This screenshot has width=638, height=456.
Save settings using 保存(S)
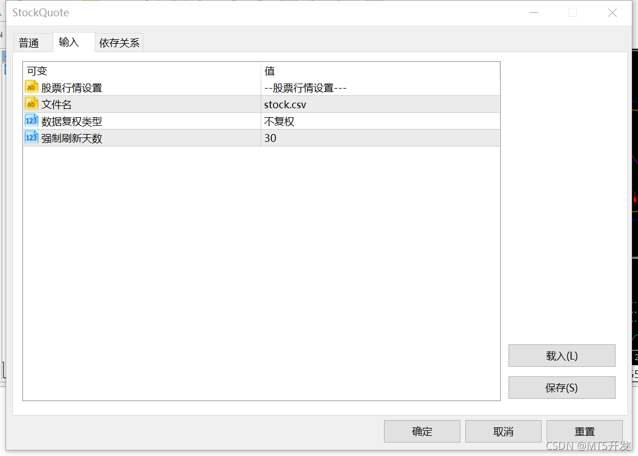pos(561,388)
